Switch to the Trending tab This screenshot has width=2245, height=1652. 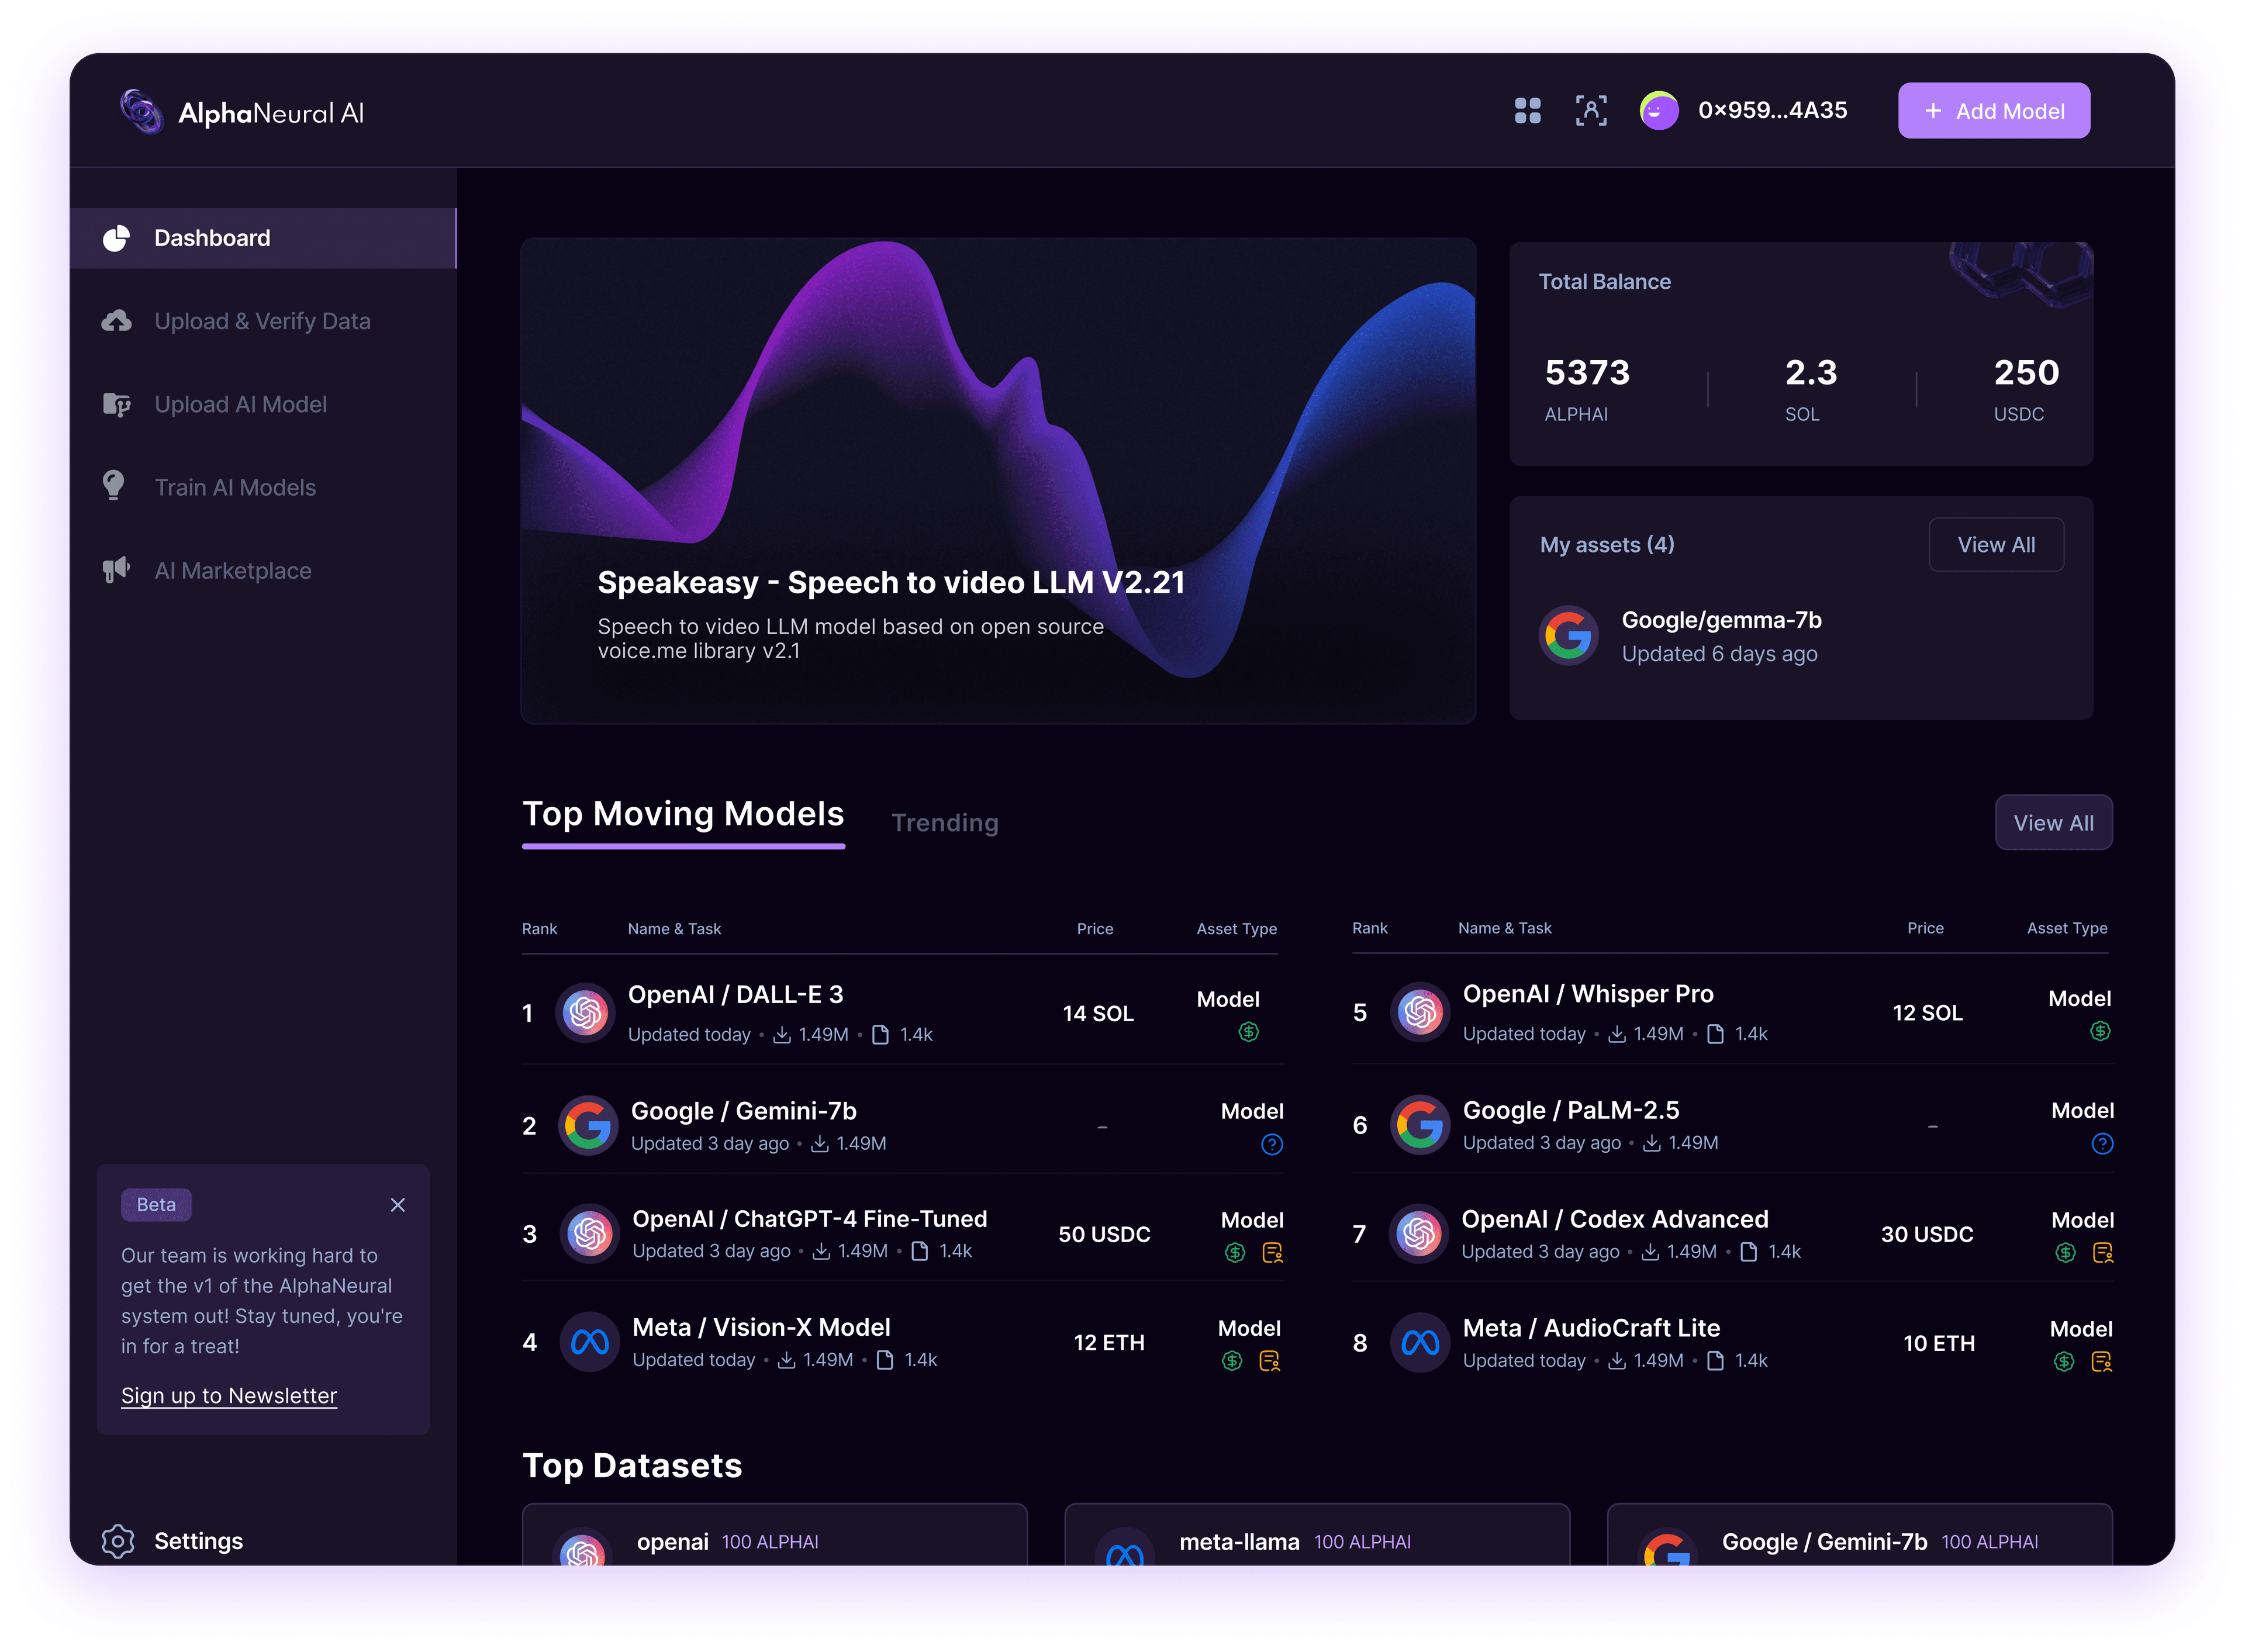coord(944,823)
